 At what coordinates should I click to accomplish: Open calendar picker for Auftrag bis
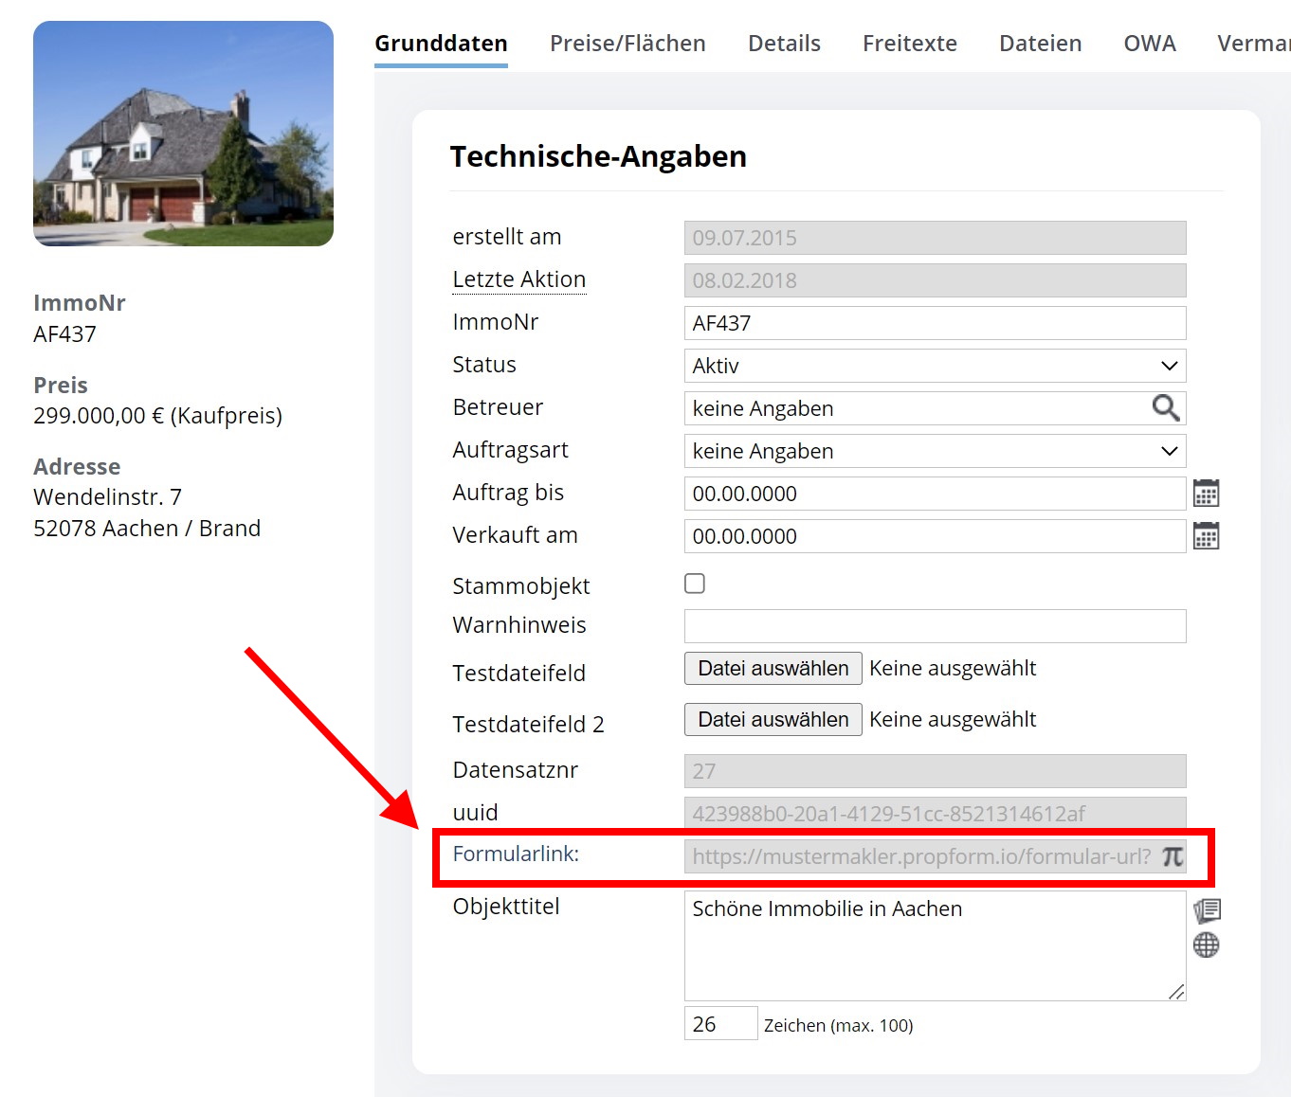click(x=1206, y=494)
